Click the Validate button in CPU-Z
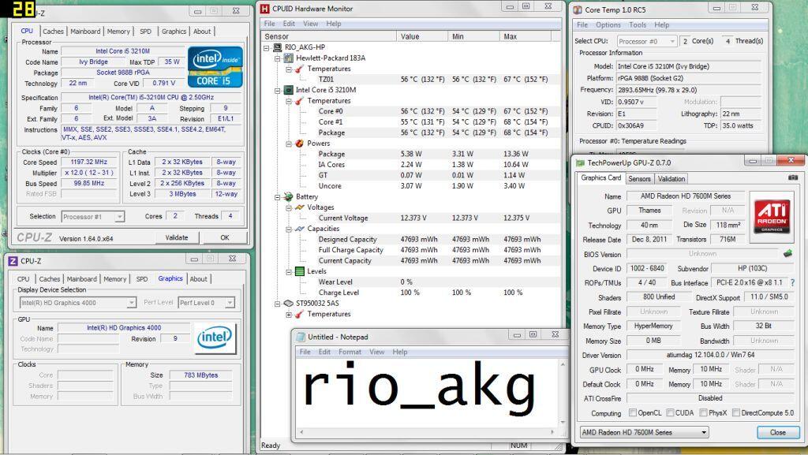This screenshot has height=455, width=808. click(x=176, y=237)
